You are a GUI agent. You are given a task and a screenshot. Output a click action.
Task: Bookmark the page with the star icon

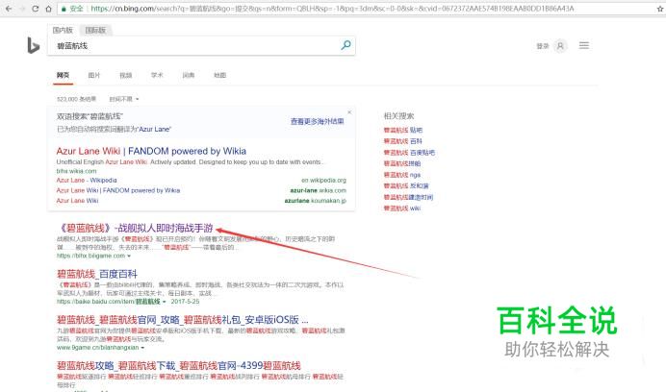[661, 9]
